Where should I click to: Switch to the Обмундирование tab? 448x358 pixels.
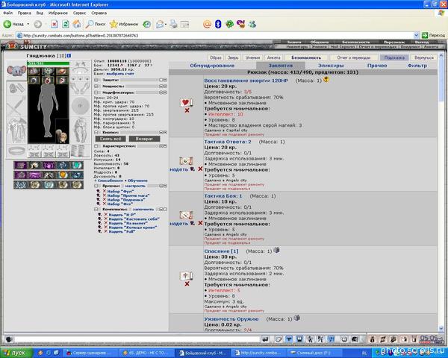(212, 66)
